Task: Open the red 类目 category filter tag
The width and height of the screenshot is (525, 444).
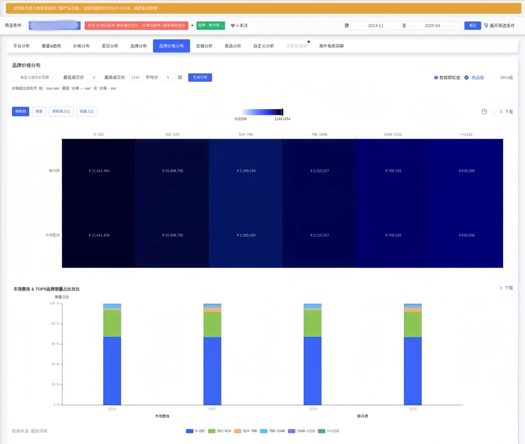Action: [136, 25]
